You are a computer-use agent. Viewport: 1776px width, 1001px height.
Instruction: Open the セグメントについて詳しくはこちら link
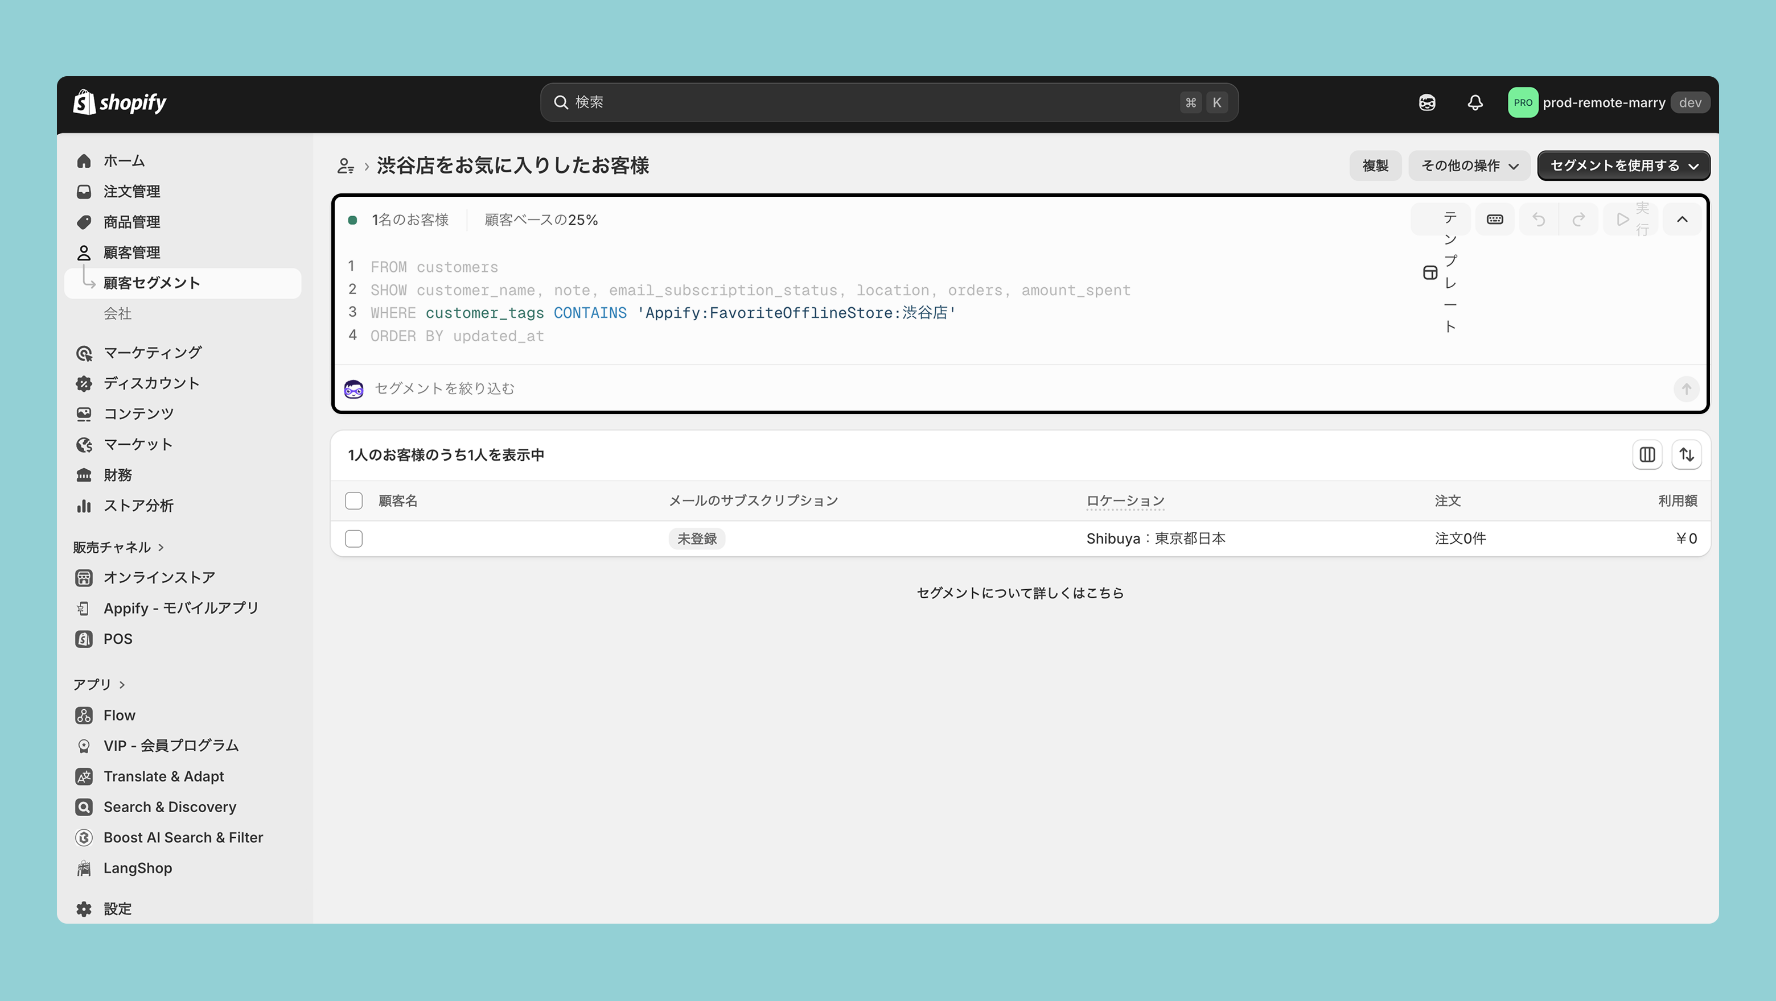1019,593
